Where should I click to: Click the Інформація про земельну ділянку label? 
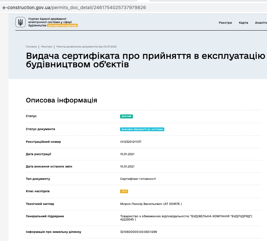tap(54, 232)
